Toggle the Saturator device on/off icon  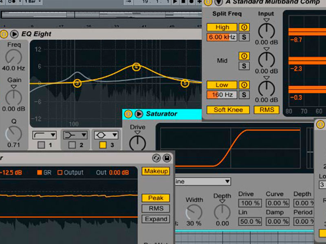coord(128,114)
